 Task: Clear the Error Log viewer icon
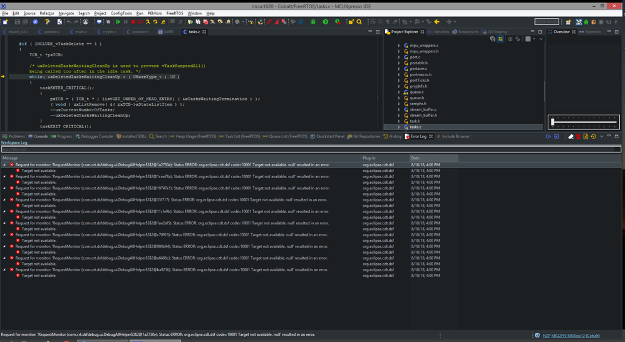click(x=571, y=136)
